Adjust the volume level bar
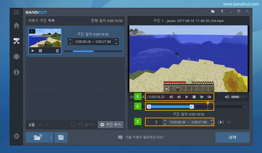262x153 pixels. (x=239, y=97)
